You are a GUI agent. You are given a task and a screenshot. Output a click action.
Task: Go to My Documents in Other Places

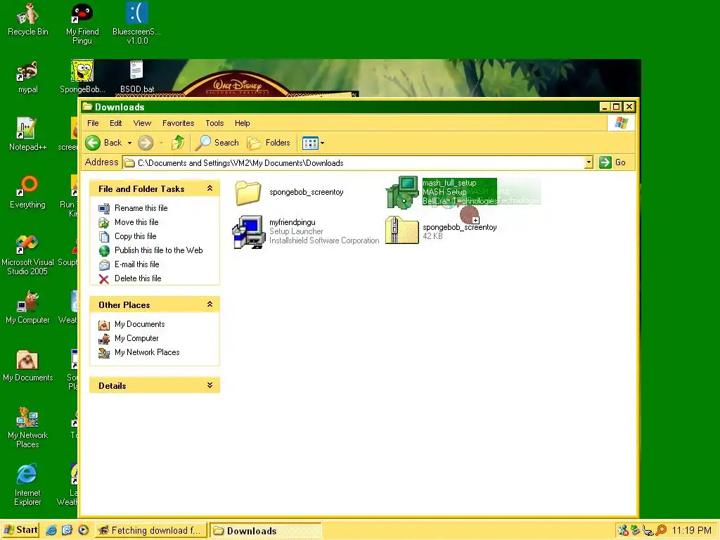tap(131, 324)
